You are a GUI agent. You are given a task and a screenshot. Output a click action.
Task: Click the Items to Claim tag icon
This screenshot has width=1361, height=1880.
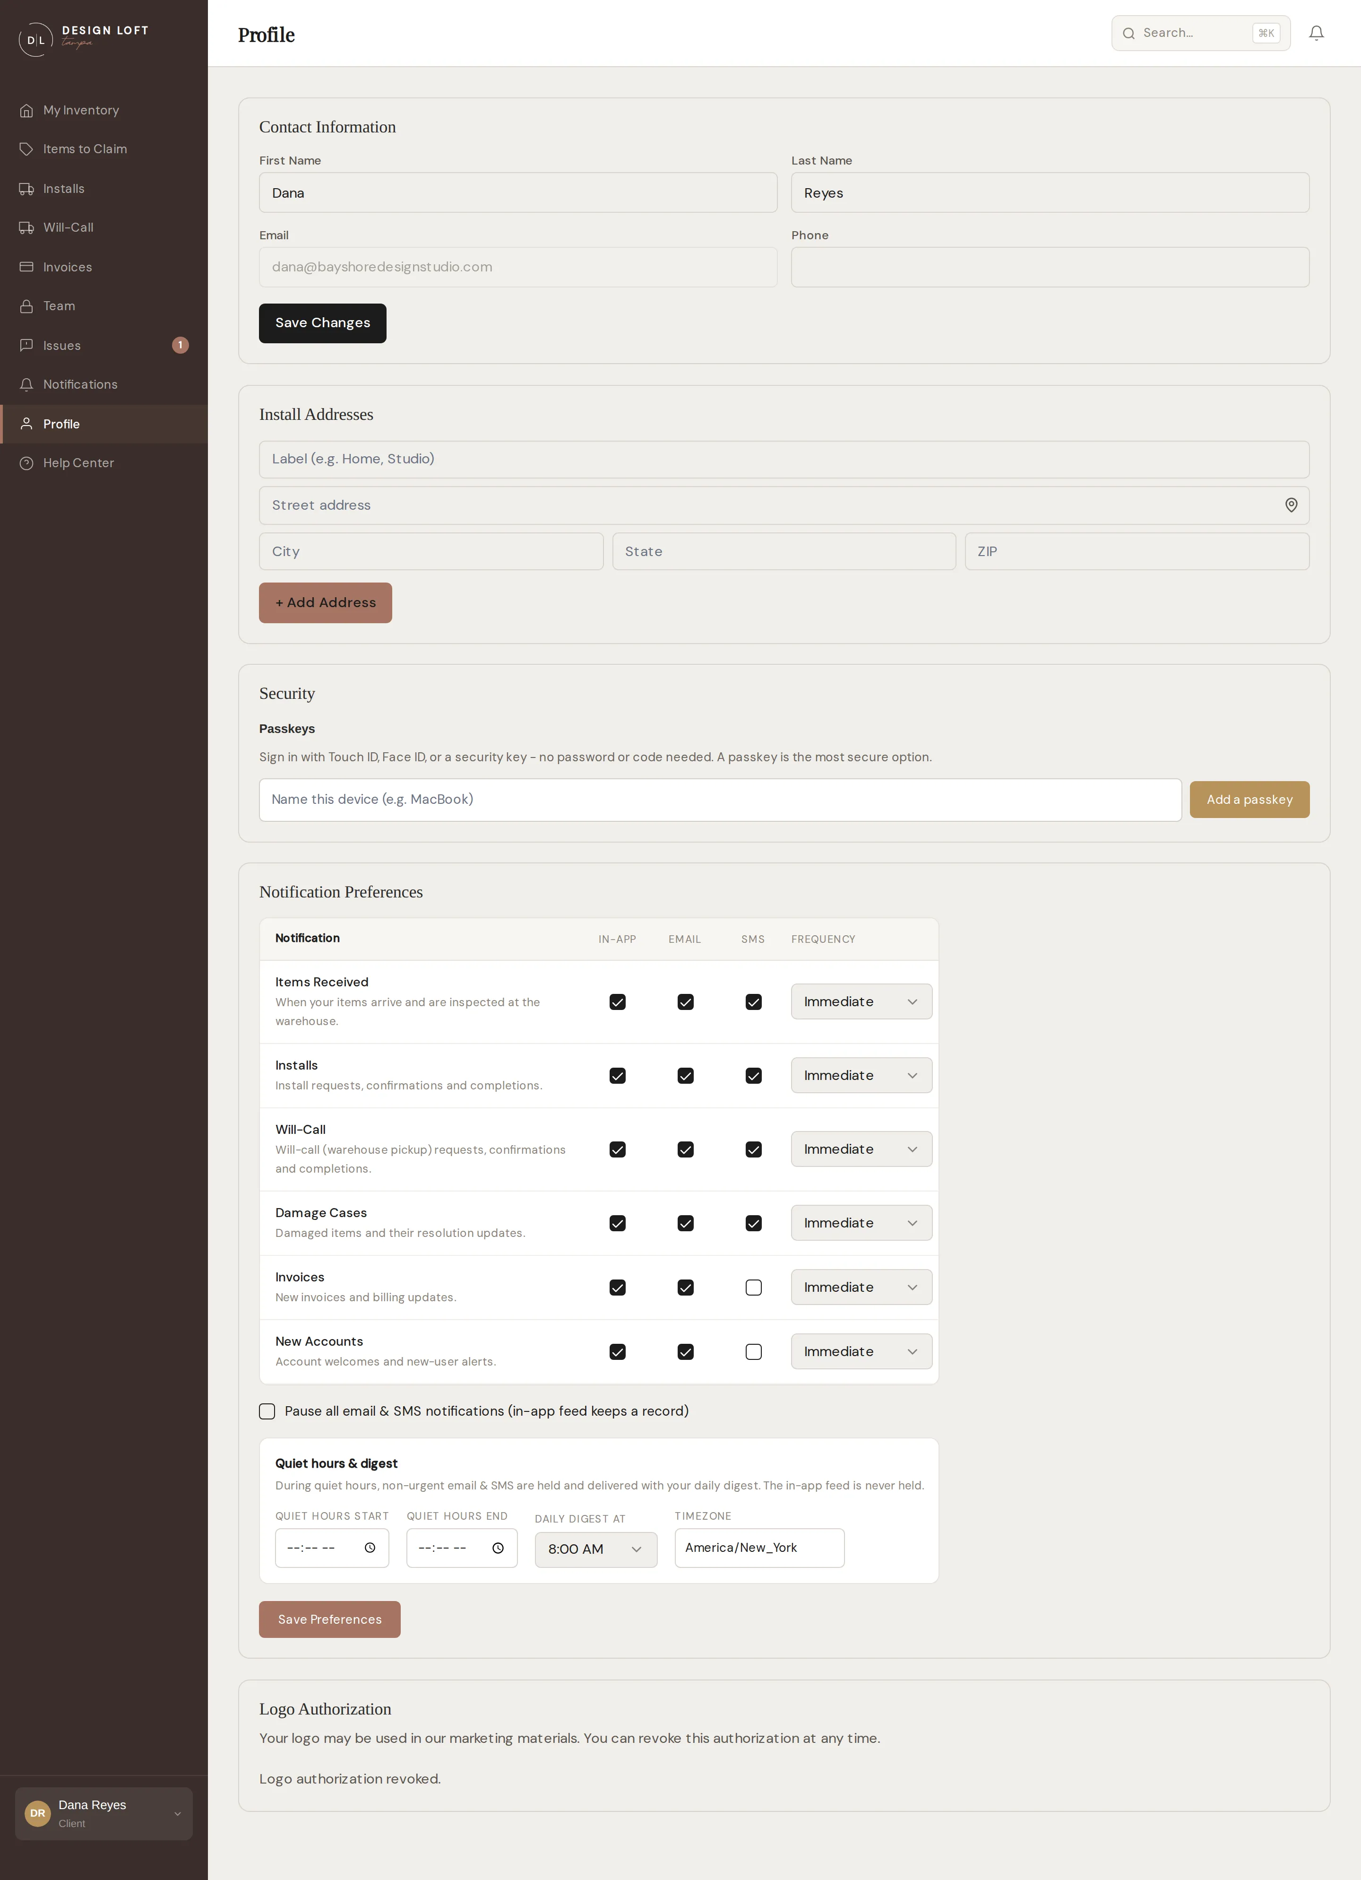pos(26,149)
